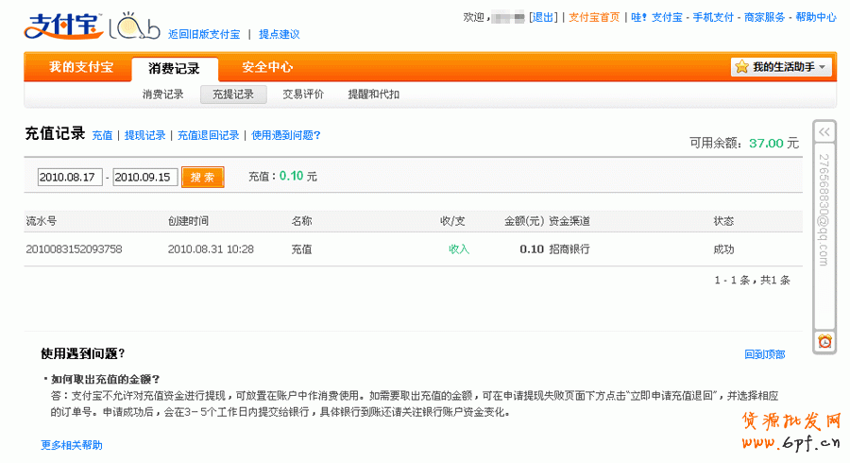Open 商家服务 link

(764, 17)
